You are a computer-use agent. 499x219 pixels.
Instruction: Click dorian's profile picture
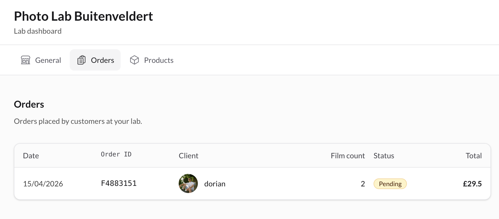point(188,183)
